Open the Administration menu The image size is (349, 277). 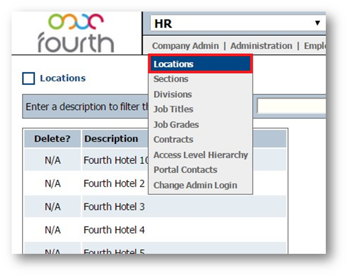pos(261,46)
